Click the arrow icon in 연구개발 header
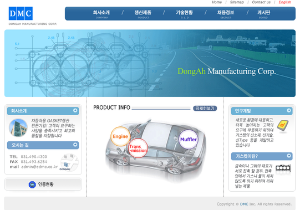Screen dimensions: 305x210 click(x=289, y=110)
